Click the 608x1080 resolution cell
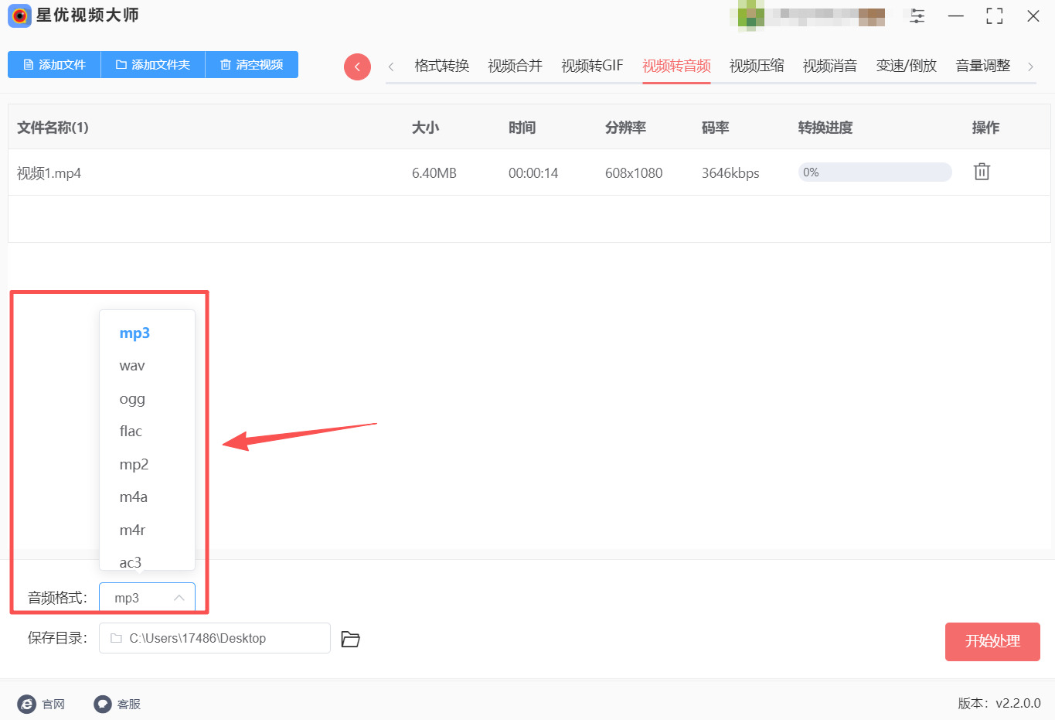1055x720 pixels. [634, 173]
